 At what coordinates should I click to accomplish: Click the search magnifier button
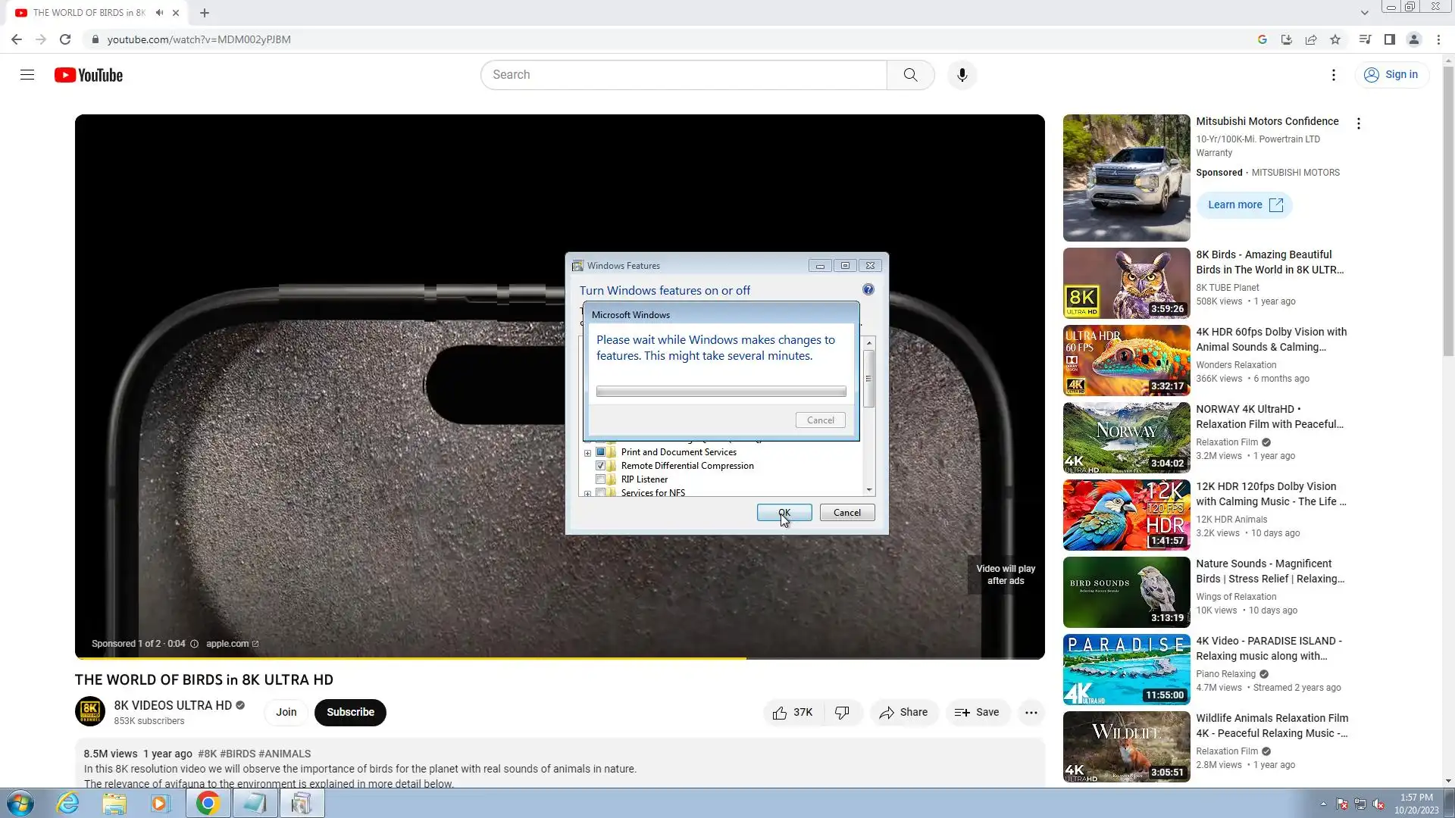(x=910, y=75)
